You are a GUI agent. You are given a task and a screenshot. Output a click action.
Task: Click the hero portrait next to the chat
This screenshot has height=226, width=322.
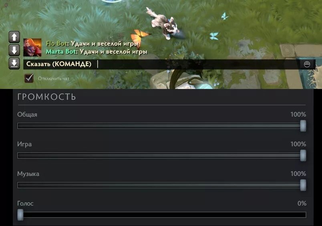(x=32, y=47)
